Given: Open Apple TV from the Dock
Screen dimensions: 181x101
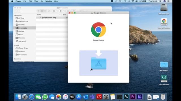Looking at the screenshot, I should coord(72,97).
